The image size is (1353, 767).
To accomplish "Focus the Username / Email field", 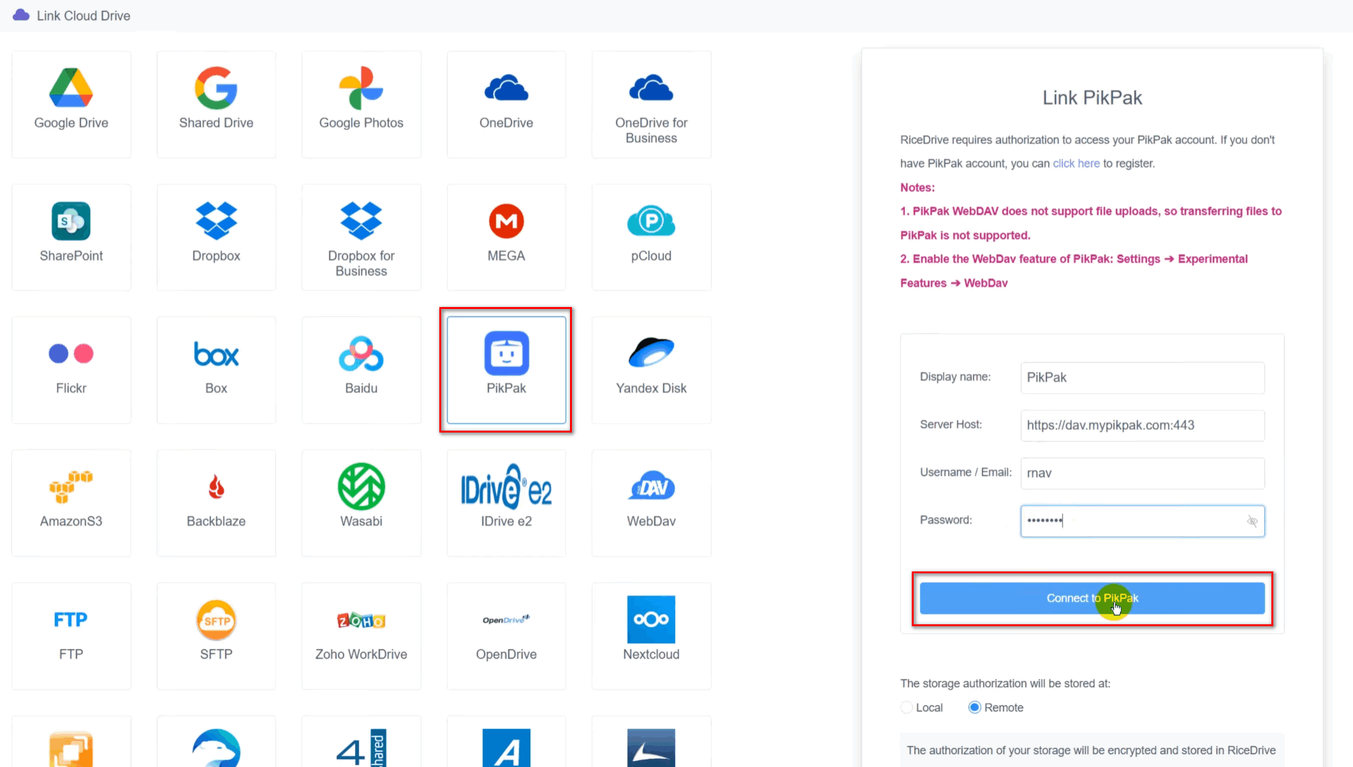I will pos(1142,473).
